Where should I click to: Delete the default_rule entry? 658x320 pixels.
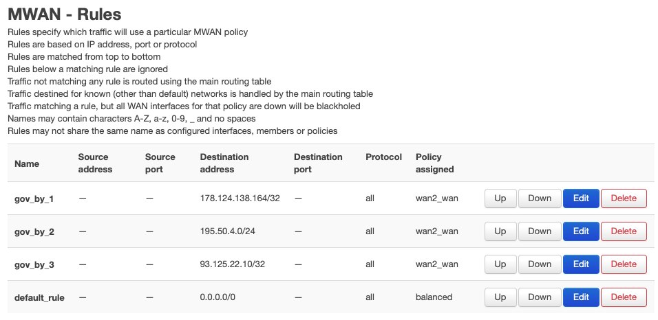point(624,297)
